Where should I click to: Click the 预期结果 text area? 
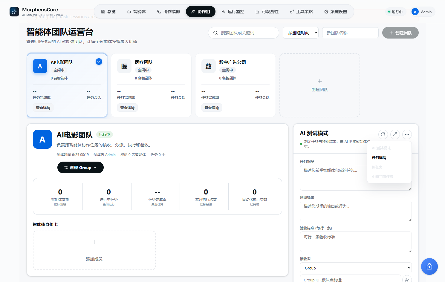pyautogui.click(x=356, y=211)
